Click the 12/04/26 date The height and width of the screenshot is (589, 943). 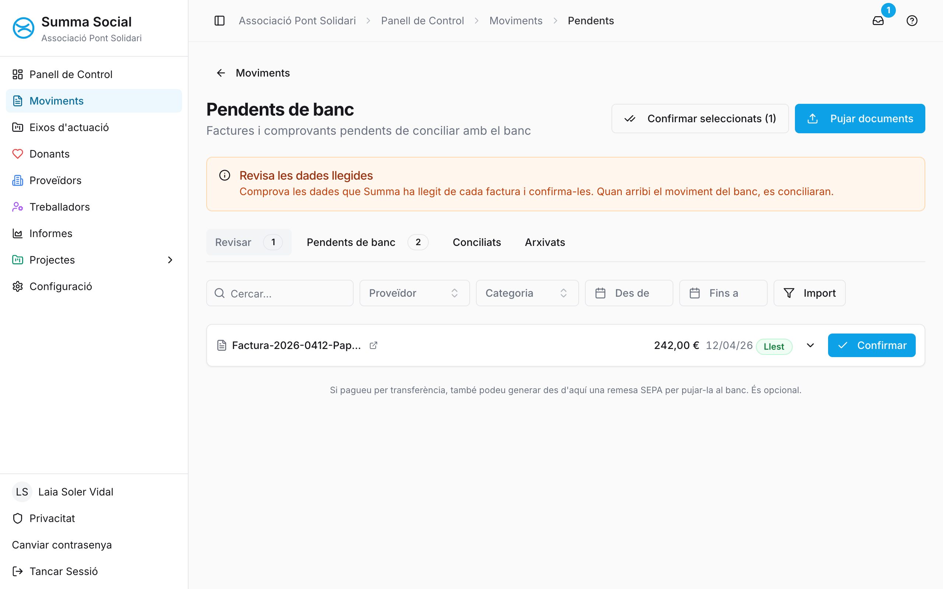coord(729,345)
